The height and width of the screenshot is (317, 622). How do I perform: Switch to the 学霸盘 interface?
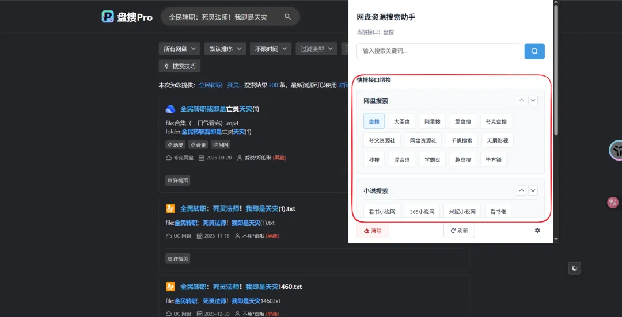(x=433, y=160)
